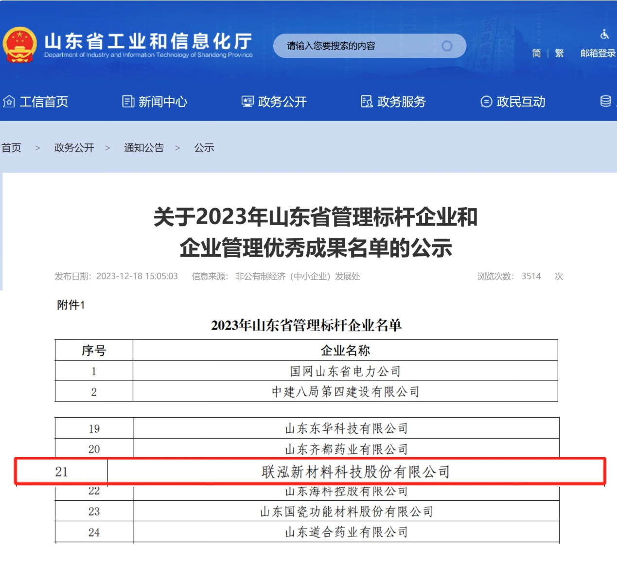Viewport: 617px width, 563px height.
Task: Follow the 首页 breadcrumb link
Action: pos(12,148)
